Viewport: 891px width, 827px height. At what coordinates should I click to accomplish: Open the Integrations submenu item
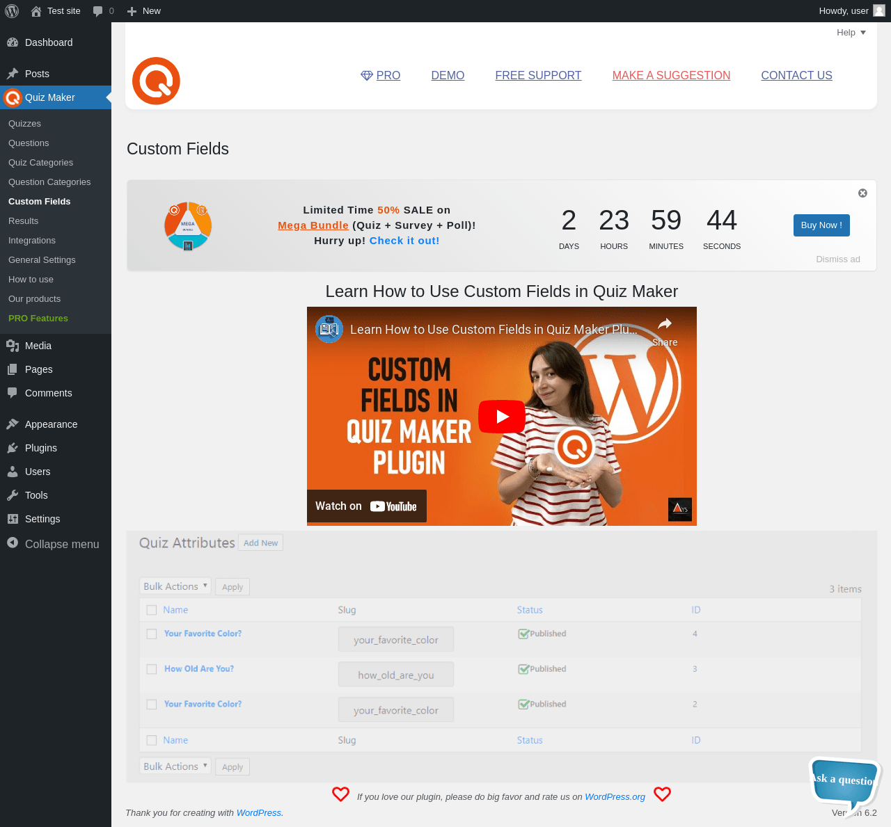point(32,241)
